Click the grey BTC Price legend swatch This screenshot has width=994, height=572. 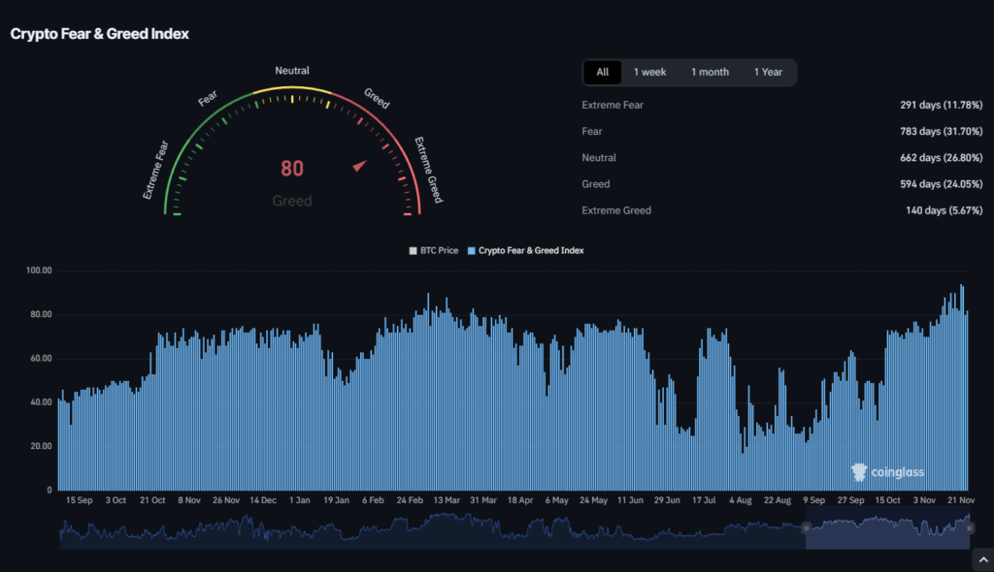(x=414, y=251)
